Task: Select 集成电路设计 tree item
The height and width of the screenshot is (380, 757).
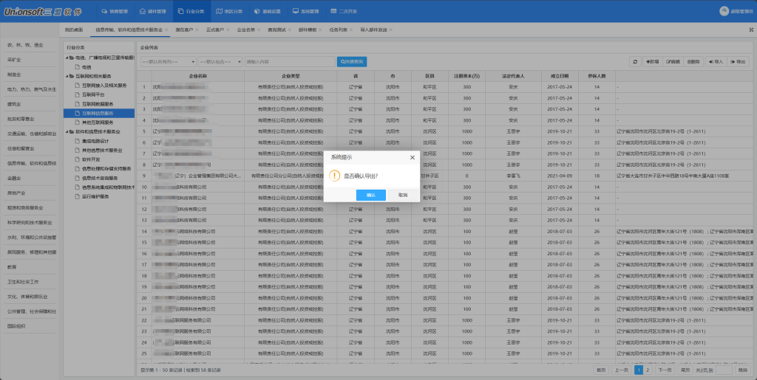Action: tap(95, 141)
